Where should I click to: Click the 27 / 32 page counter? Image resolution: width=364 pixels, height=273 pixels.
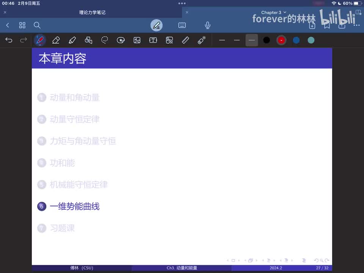coord(322,268)
